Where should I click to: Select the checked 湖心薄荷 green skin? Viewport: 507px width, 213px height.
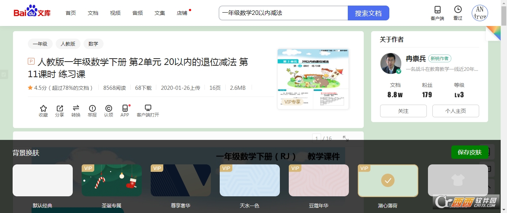point(388,180)
